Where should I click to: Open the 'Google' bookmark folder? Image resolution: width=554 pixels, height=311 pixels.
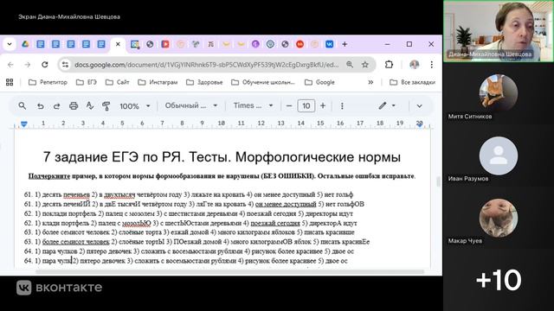tap(319, 82)
